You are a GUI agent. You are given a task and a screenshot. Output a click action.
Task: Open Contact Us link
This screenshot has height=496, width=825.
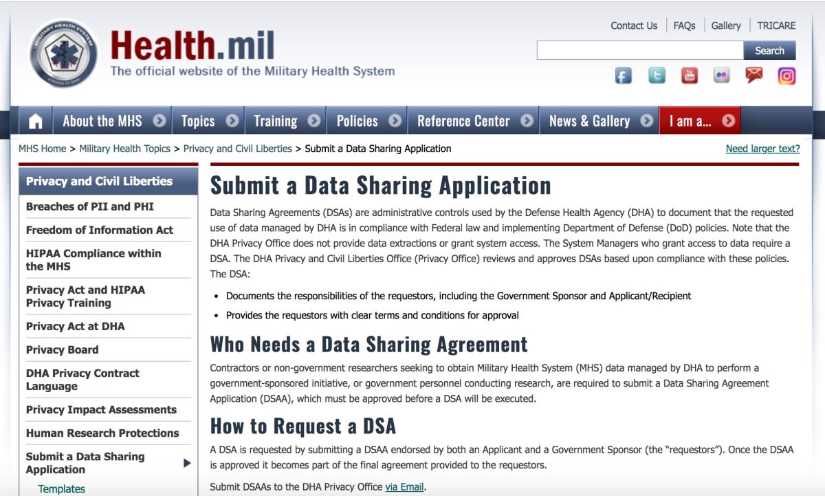click(634, 25)
